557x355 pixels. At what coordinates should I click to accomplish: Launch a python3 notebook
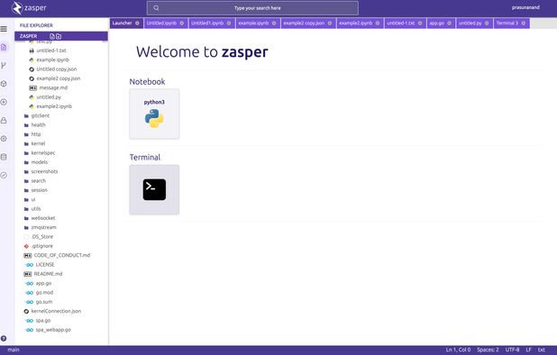click(154, 114)
